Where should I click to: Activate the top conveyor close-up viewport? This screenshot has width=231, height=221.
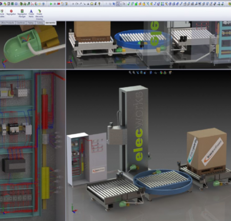coord(148,45)
